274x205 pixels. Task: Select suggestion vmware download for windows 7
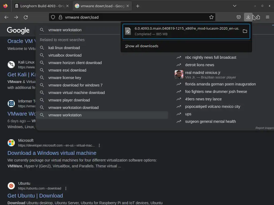(x=75, y=85)
